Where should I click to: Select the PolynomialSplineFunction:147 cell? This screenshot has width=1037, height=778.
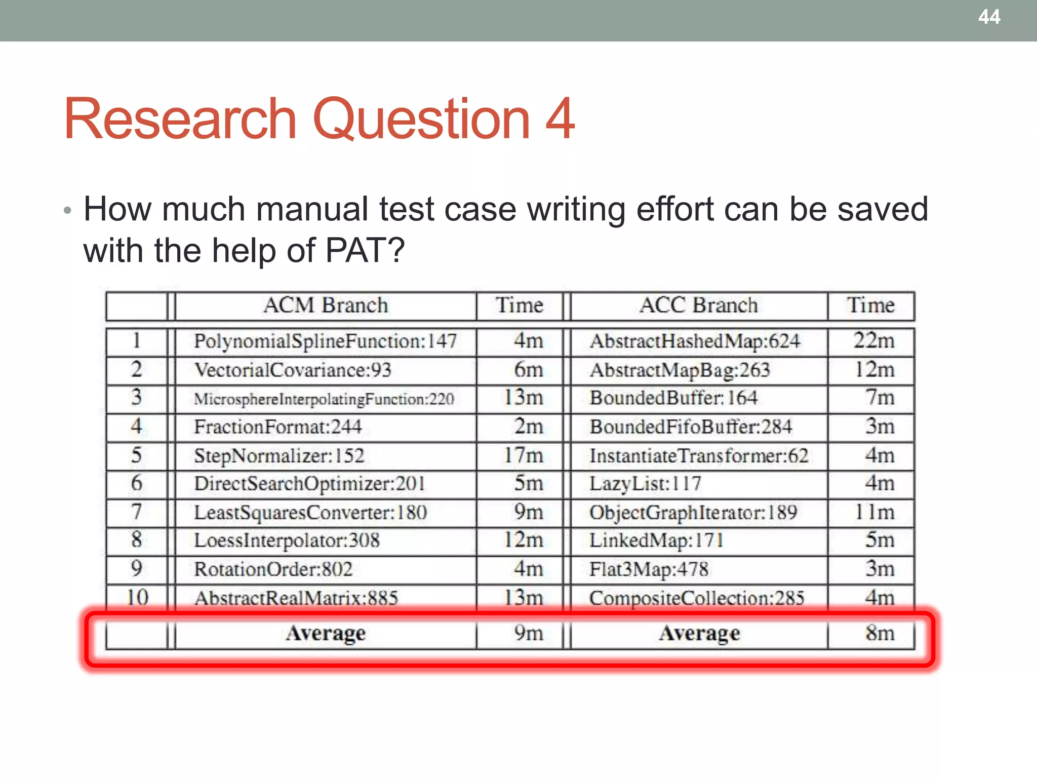[x=326, y=341]
